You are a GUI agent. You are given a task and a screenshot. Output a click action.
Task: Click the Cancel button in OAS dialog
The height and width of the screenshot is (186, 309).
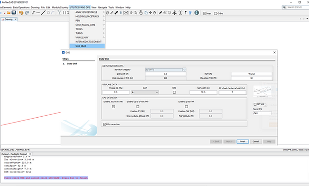pos(256,142)
